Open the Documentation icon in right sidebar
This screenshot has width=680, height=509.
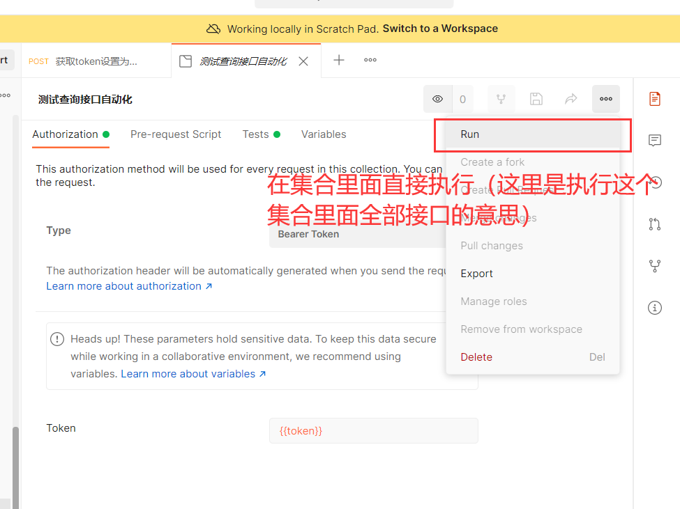coord(655,99)
